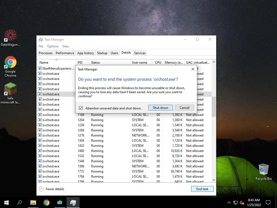The image size is (277, 208).
Task: Sort by the CPU column header
Action: pyautogui.click(x=157, y=63)
